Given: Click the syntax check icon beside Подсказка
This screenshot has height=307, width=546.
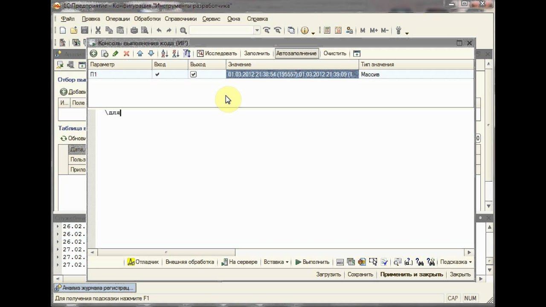Looking at the screenshot, I should [x=384, y=262].
